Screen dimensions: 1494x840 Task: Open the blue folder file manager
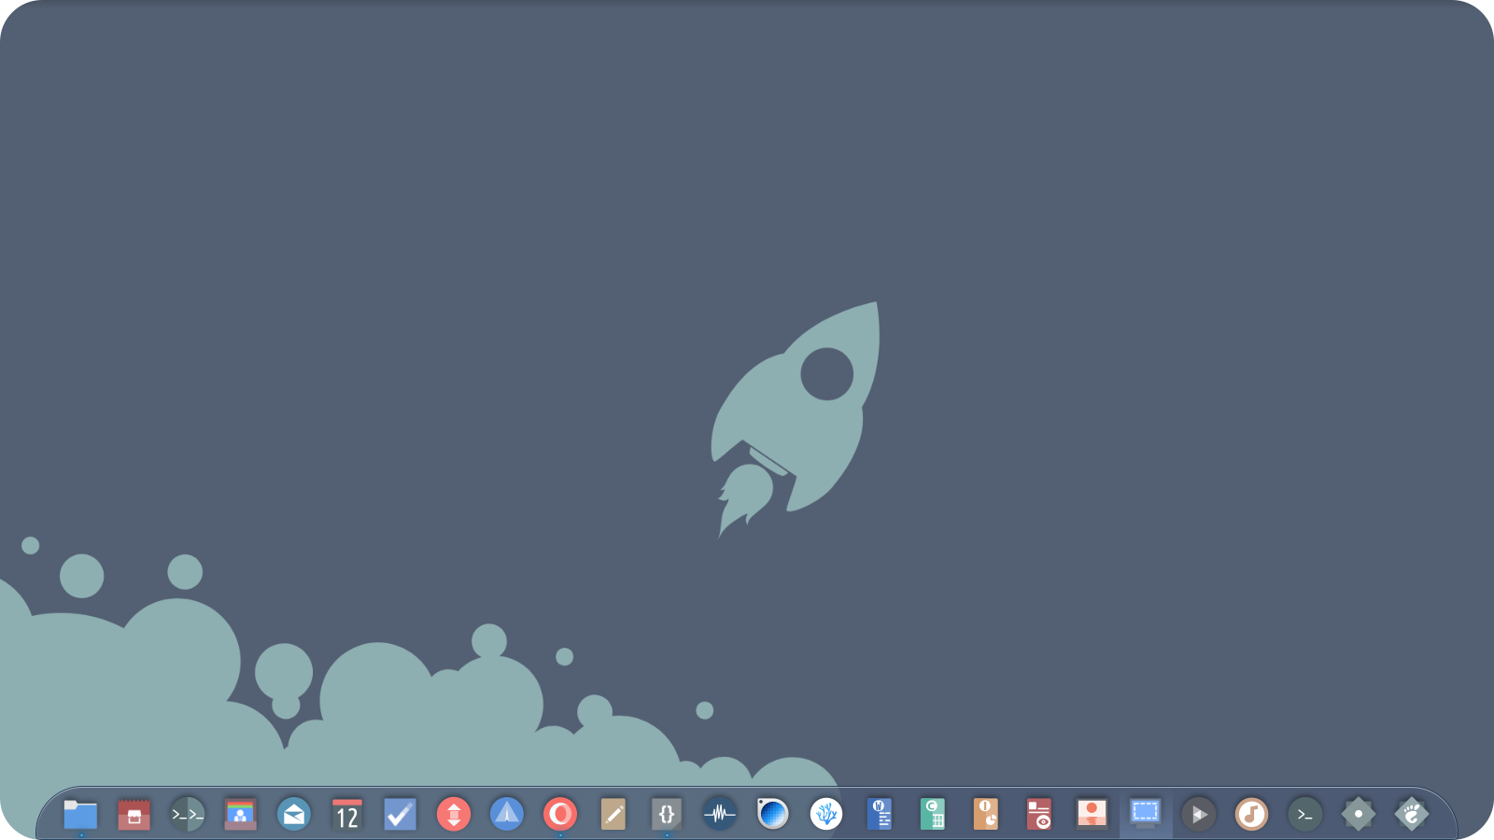80,815
